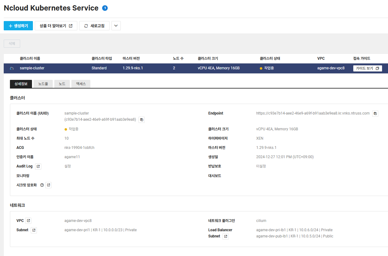This screenshot has width=388, height=256.
Task: Click the 하이퍼바이저 value XEN
Action: point(260,138)
